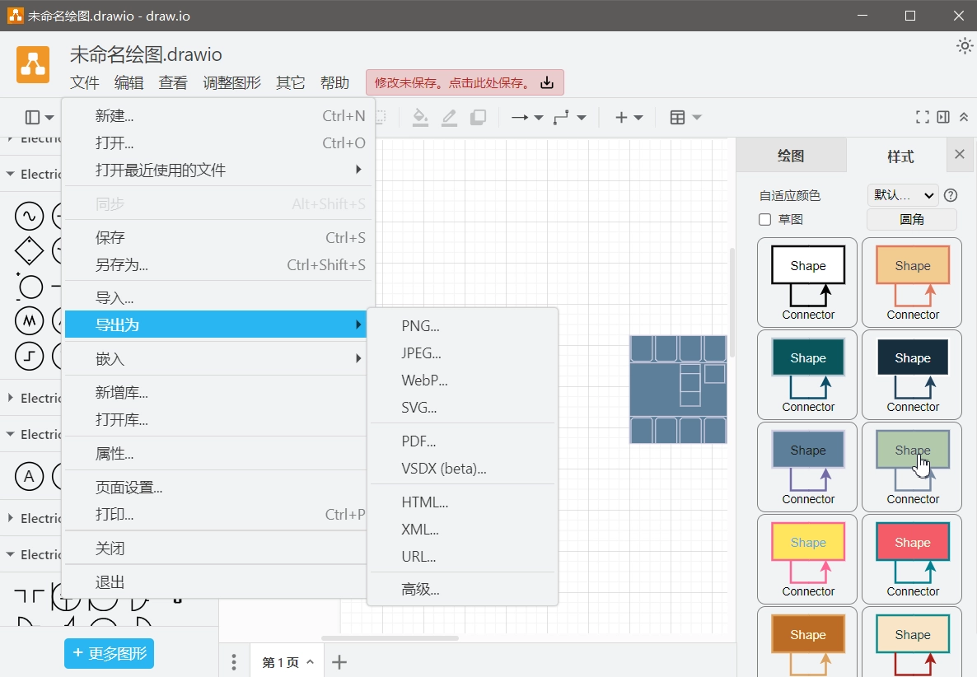The width and height of the screenshot is (977, 677).
Task: Close the format panel with X
Action: (960, 154)
